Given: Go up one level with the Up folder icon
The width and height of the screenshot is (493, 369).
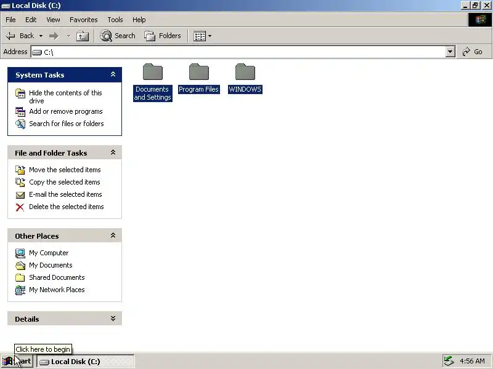Looking at the screenshot, I should pyautogui.click(x=83, y=36).
